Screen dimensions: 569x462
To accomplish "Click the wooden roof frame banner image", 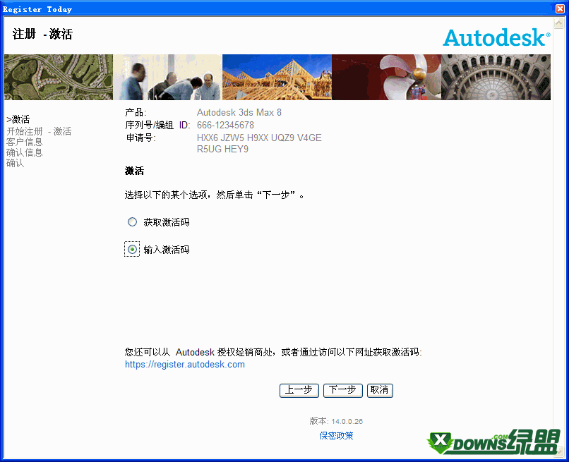I will point(277,78).
